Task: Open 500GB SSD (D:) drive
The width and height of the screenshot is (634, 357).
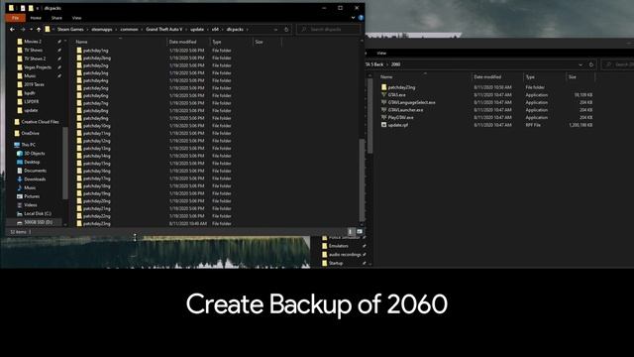Action: click(x=38, y=222)
